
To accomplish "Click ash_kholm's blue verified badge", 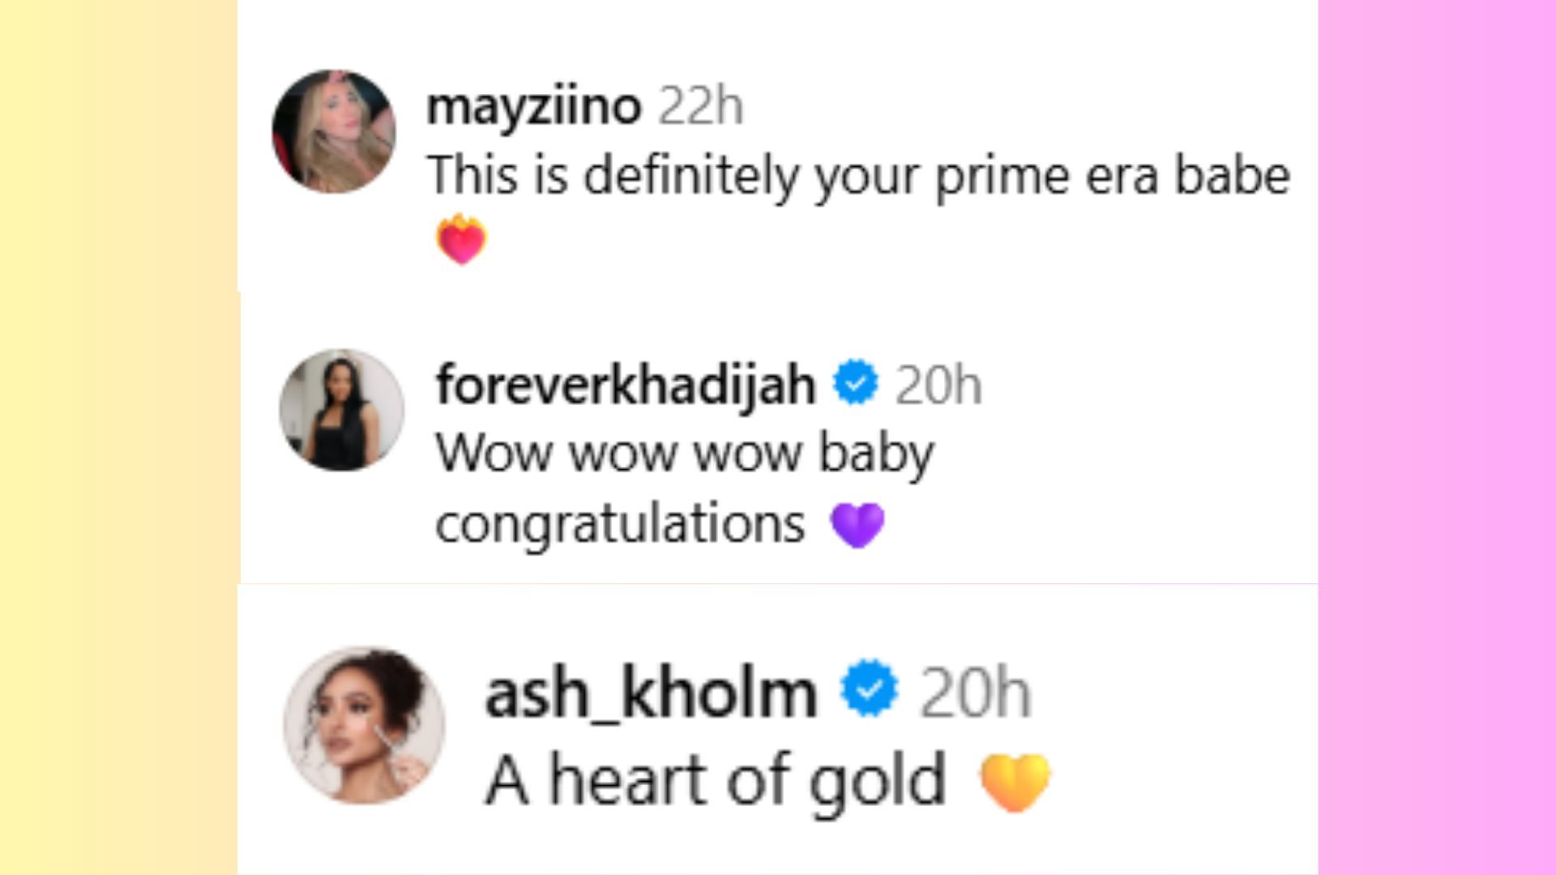I will click(870, 689).
